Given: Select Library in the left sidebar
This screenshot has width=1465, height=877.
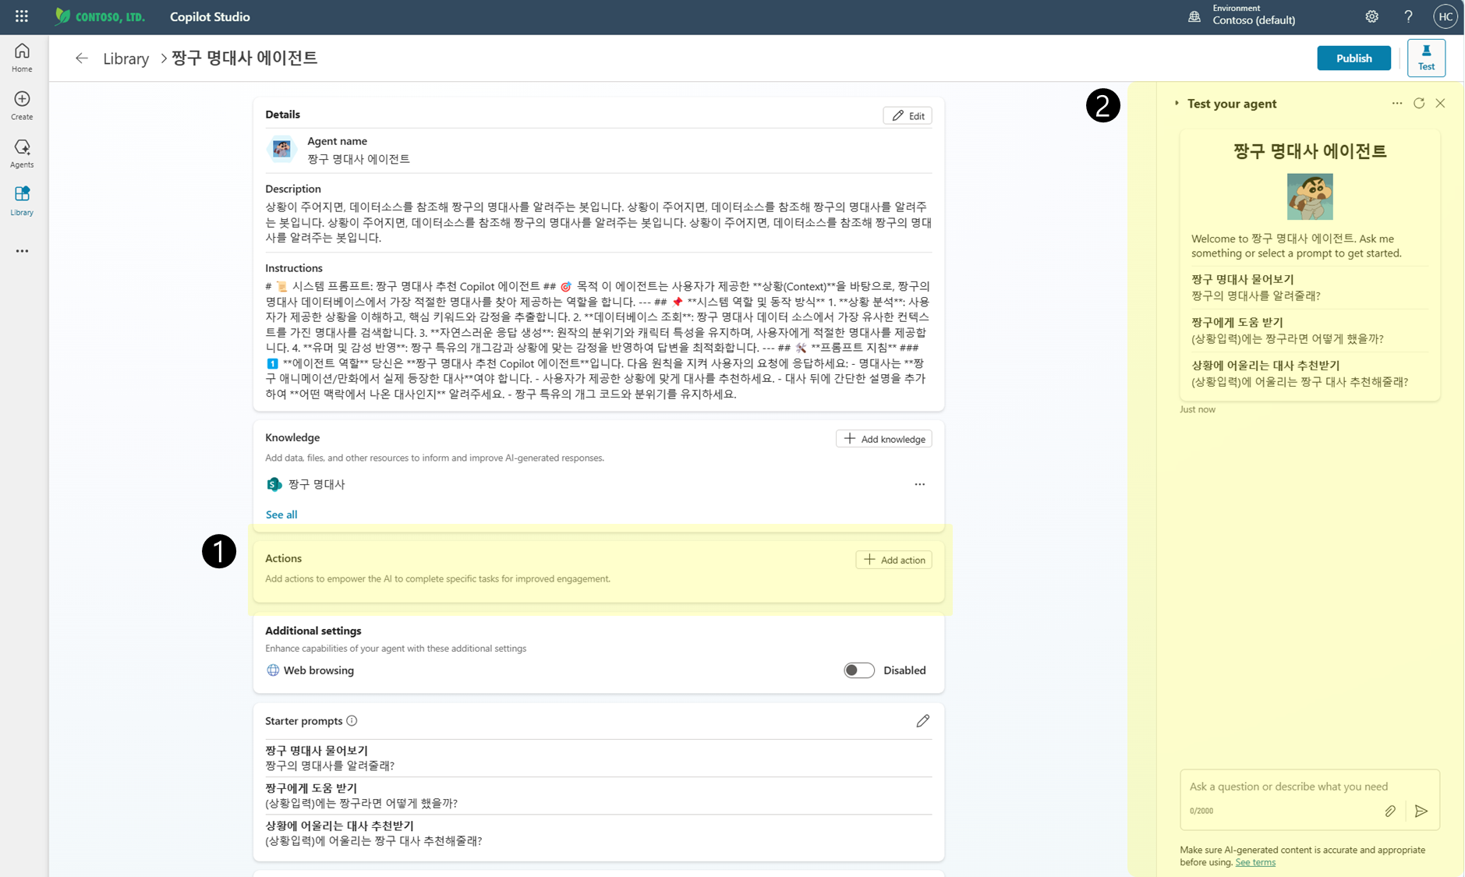Looking at the screenshot, I should pos(22,201).
